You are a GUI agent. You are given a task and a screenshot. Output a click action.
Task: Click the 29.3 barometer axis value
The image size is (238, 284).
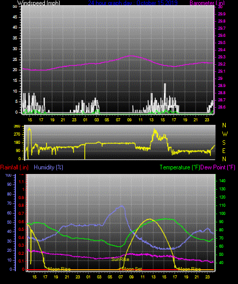(221, 57)
